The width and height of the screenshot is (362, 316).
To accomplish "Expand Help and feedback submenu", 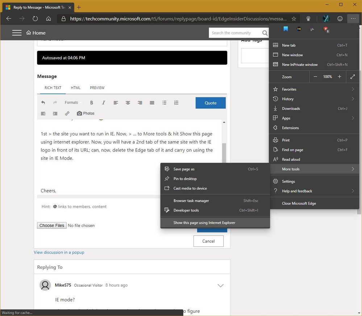I will [314, 191].
